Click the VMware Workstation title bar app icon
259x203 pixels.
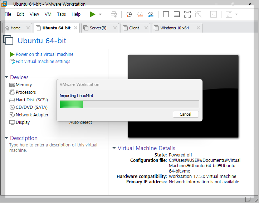4,4
